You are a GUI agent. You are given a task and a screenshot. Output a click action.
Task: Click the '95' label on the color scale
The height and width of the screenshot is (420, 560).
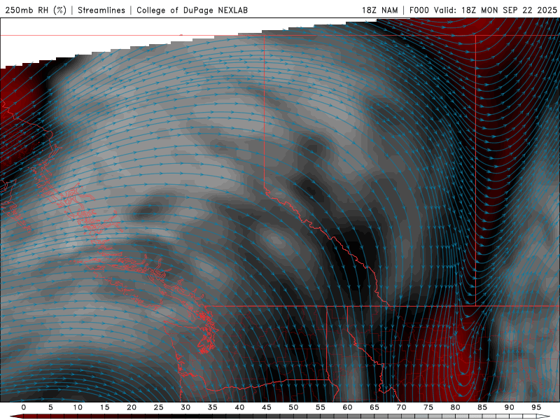(536, 407)
